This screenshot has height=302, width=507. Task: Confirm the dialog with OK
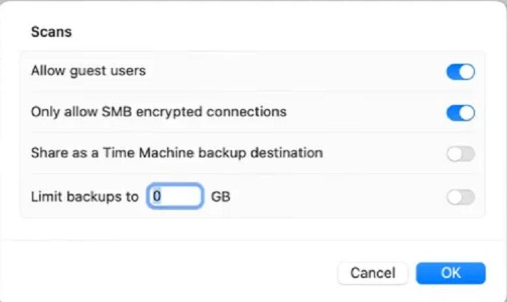click(450, 273)
